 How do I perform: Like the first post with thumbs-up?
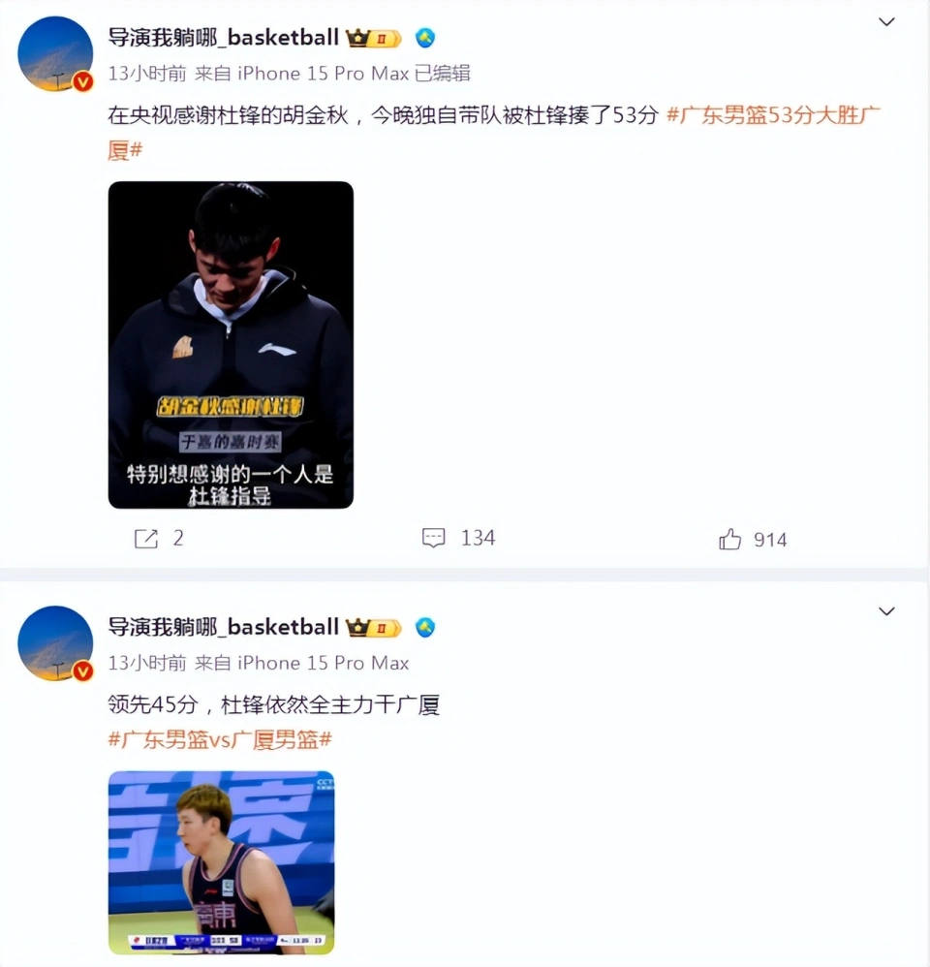point(729,539)
